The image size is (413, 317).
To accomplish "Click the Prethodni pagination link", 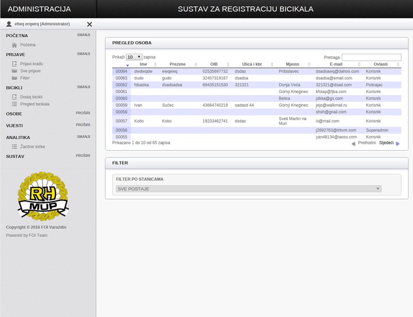I will tap(366, 143).
